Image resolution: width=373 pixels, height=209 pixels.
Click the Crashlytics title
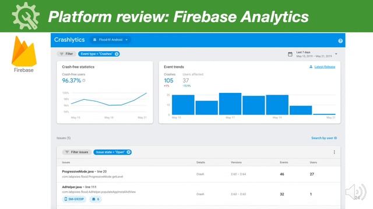tap(69, 39)
